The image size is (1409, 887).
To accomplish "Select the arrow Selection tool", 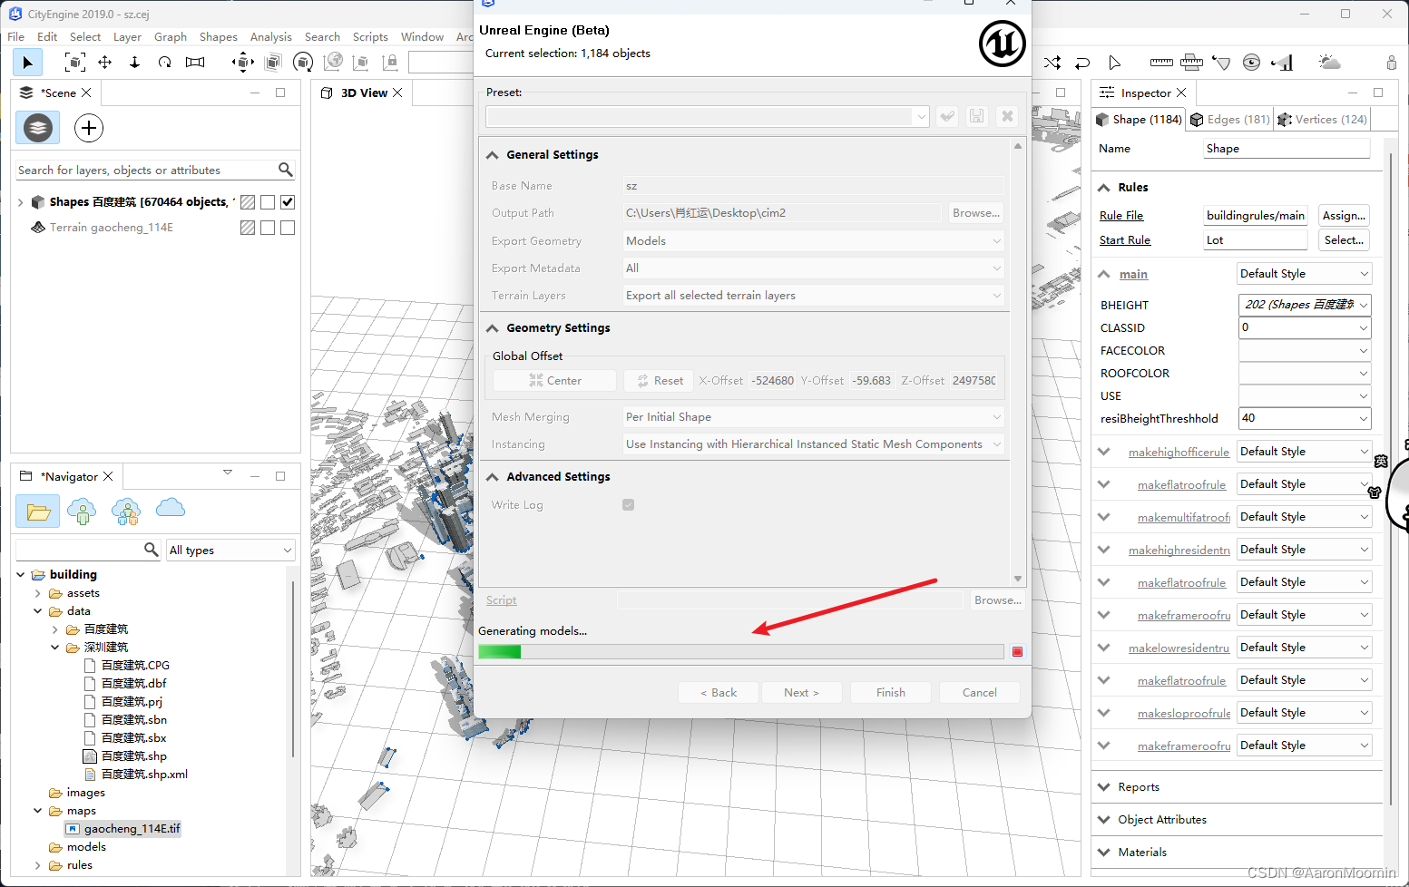I will (x=27, y=62).
